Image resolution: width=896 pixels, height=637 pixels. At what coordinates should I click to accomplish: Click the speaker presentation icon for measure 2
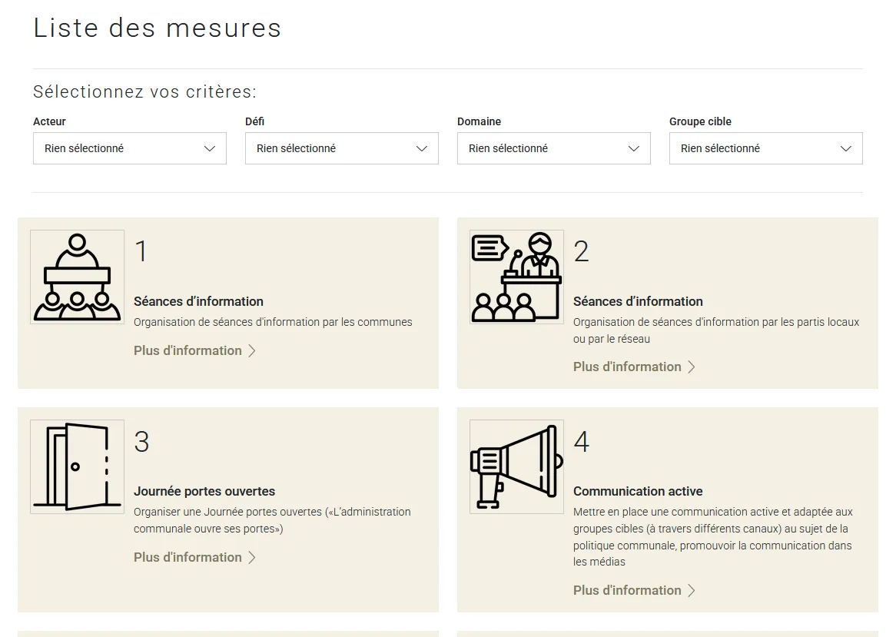(516, 277)
